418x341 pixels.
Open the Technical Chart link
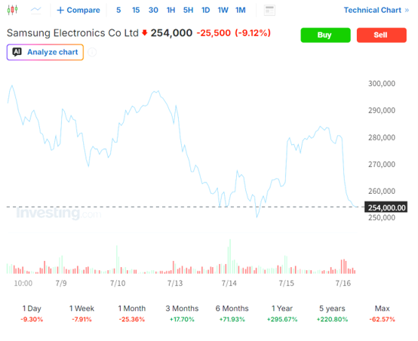(373, 10)
